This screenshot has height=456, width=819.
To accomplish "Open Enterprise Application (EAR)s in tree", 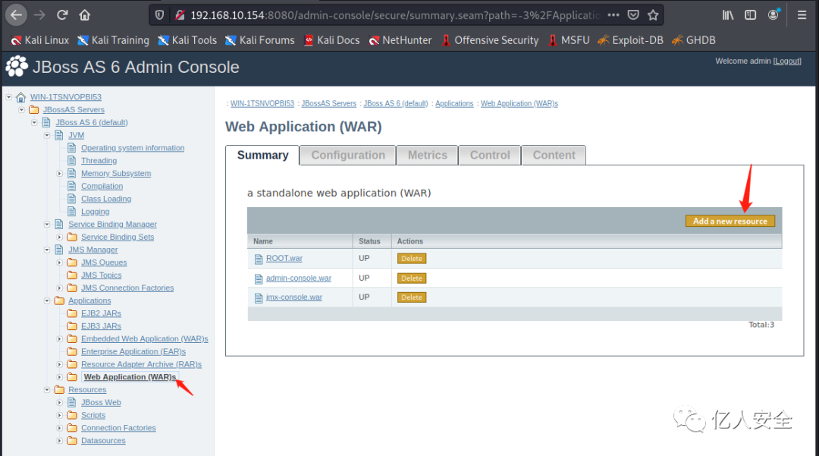I will coord(133,351).
